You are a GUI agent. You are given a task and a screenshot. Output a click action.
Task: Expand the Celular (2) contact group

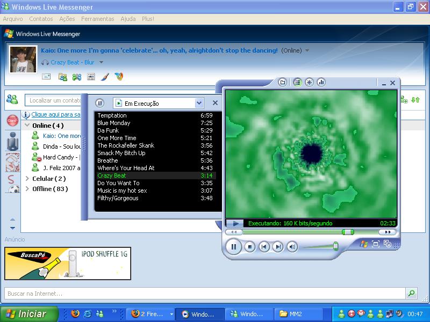pyautogui.click(x=27, y=179)
